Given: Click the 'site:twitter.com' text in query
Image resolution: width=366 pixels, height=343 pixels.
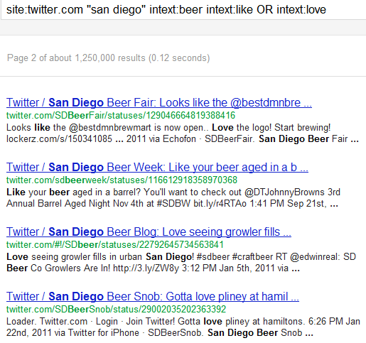Looking at the screenshot, I should tap(45, 10).
